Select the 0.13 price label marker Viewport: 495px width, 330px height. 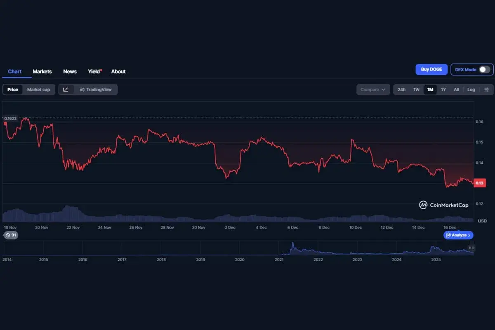click(479, 183)
